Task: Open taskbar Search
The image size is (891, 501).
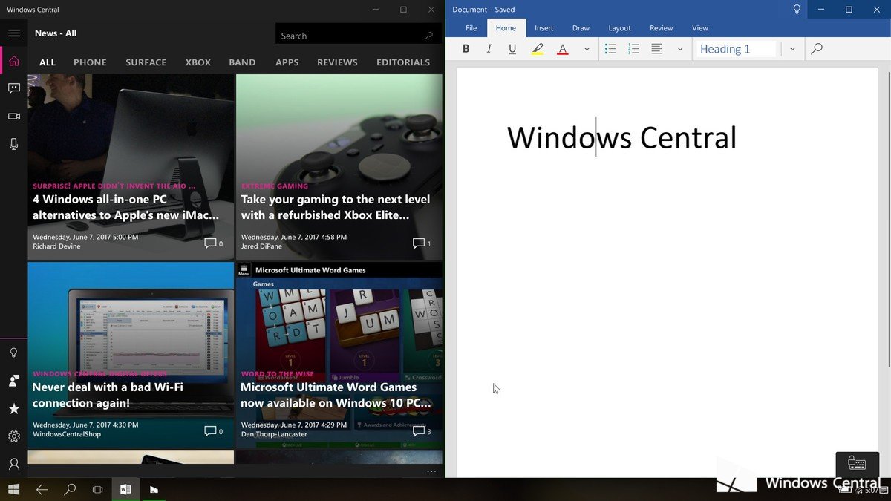Action: [70, 489]
